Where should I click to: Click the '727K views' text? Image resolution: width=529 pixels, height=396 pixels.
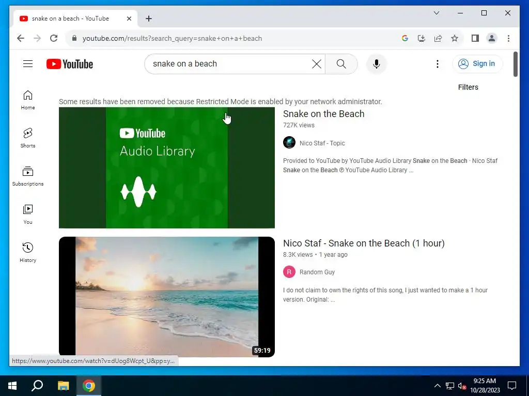point(299,125)
